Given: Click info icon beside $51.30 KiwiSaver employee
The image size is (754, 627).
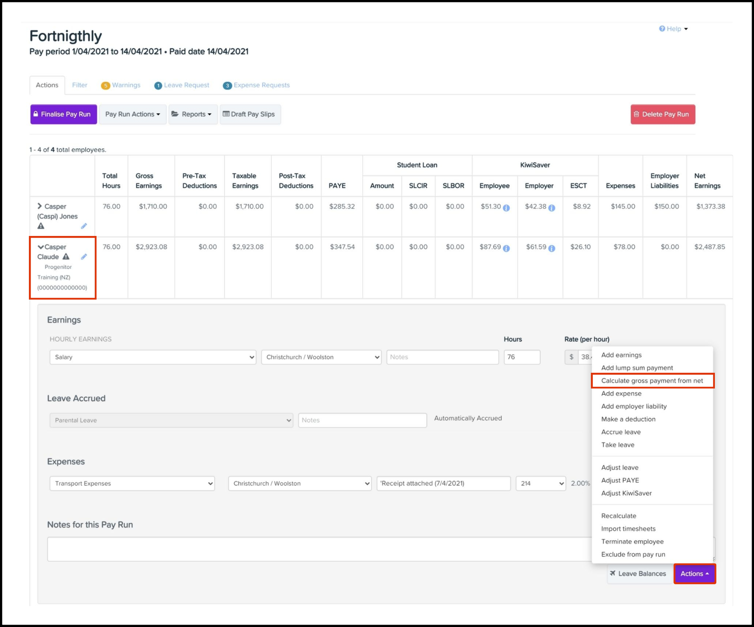Looking at the screenshot, I should click(506, 208).
